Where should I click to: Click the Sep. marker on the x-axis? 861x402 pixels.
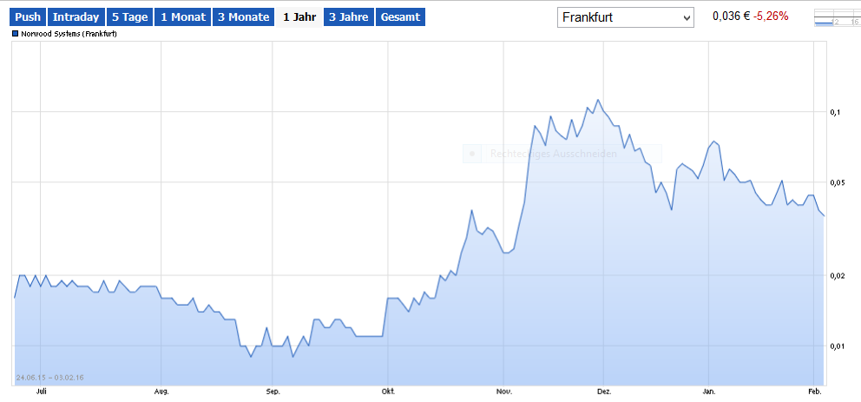(273, 392)
